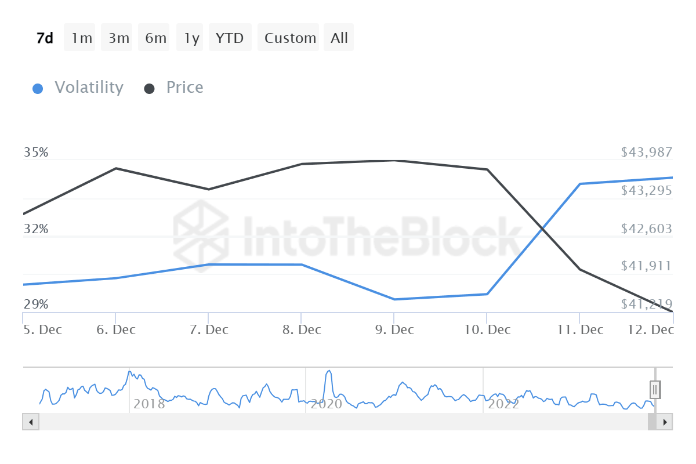Image resolution: width=696 pixels, height=464 pixels.
Task: Show the 1y time range
Action: point(191,38)
